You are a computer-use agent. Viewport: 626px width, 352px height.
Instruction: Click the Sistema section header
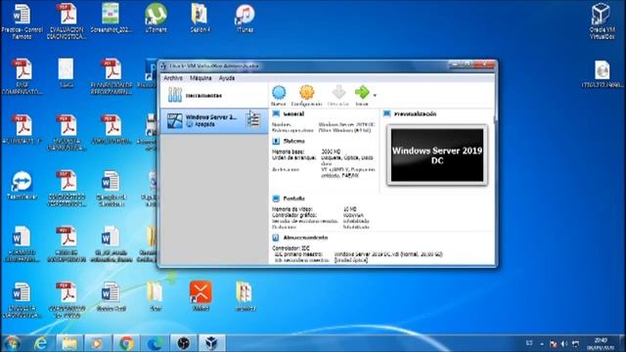tap(293, 141)
